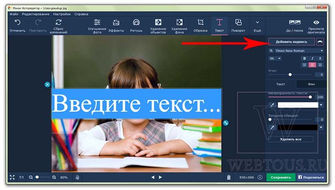Viewport: 335px width, 190px height.
Task: Align text to the center
Action: pos(312,65)
